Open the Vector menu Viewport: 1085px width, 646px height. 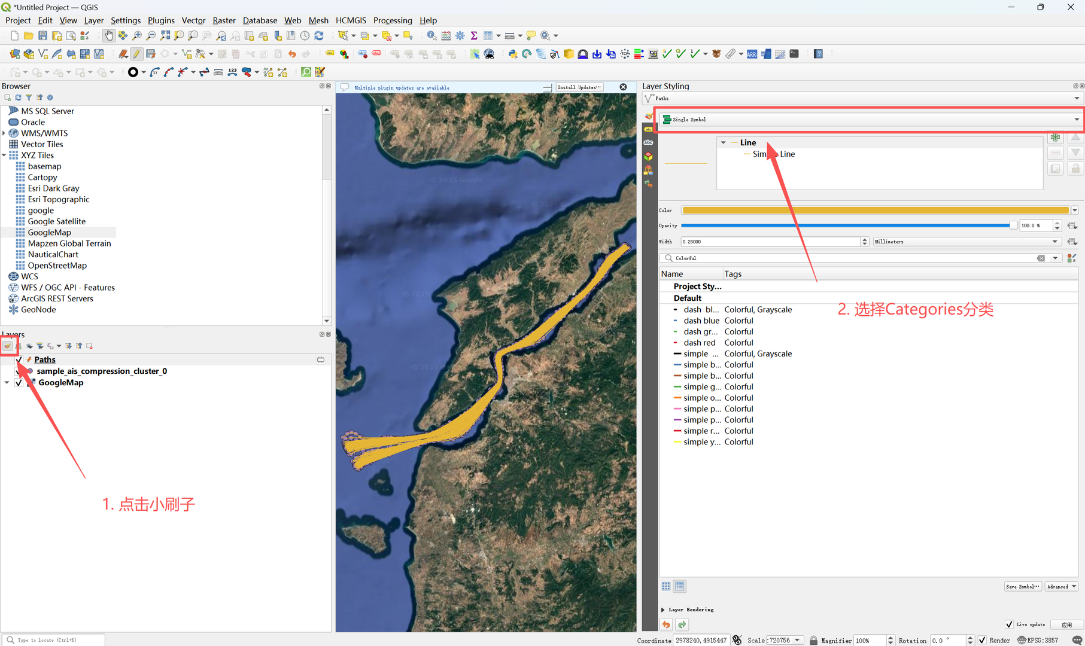point(193,20)
